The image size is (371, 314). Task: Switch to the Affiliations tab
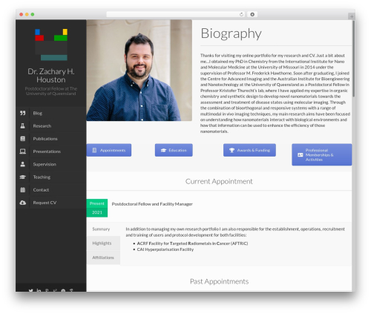[103, 258]
